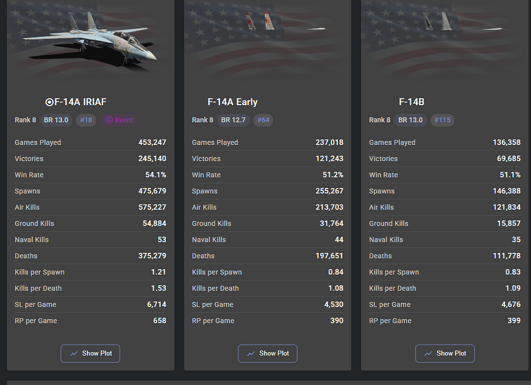
Task: Click the F-14B title
Action: (x=412, y=102)
